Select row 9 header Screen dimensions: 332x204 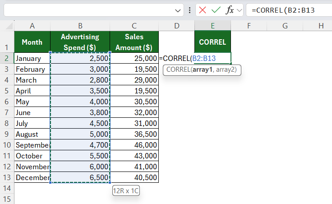pos(7,134)
